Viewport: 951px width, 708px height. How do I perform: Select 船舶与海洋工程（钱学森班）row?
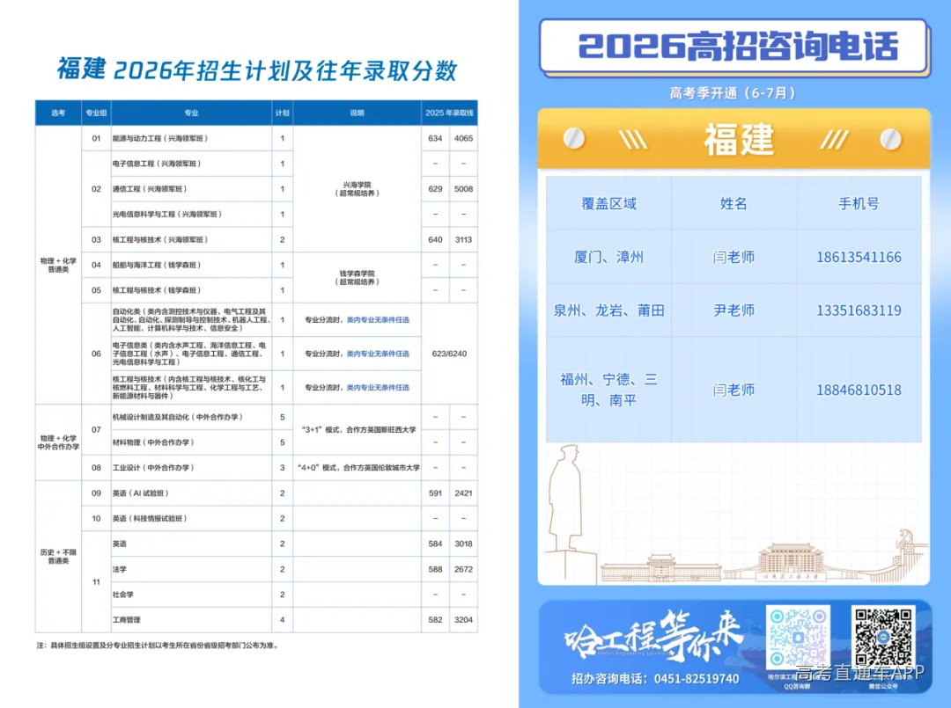pyautogui.click(x=280, y=266)
